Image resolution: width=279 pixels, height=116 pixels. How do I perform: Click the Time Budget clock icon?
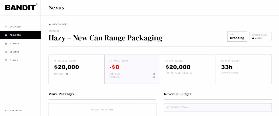[222, 61]
